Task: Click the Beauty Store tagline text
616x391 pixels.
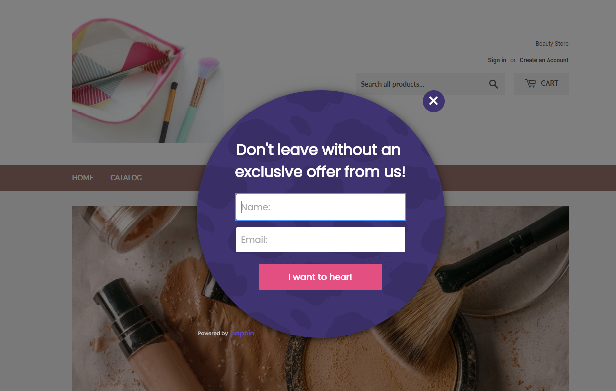Action: point(552,44)
